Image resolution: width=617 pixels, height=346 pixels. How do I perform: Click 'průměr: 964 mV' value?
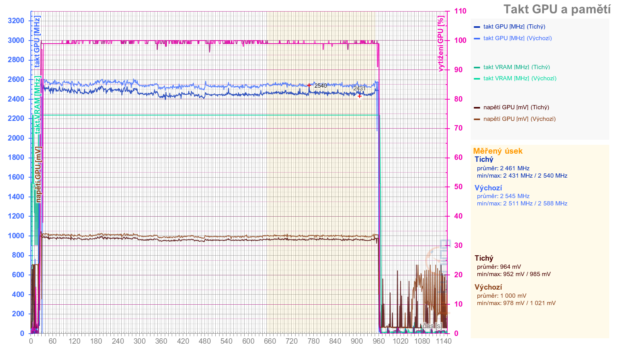click(499, 267)
